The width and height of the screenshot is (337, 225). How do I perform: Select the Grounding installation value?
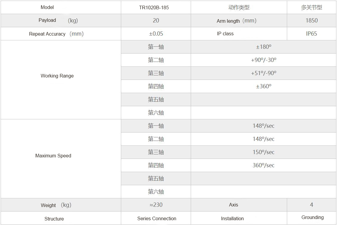coord(313,218)
